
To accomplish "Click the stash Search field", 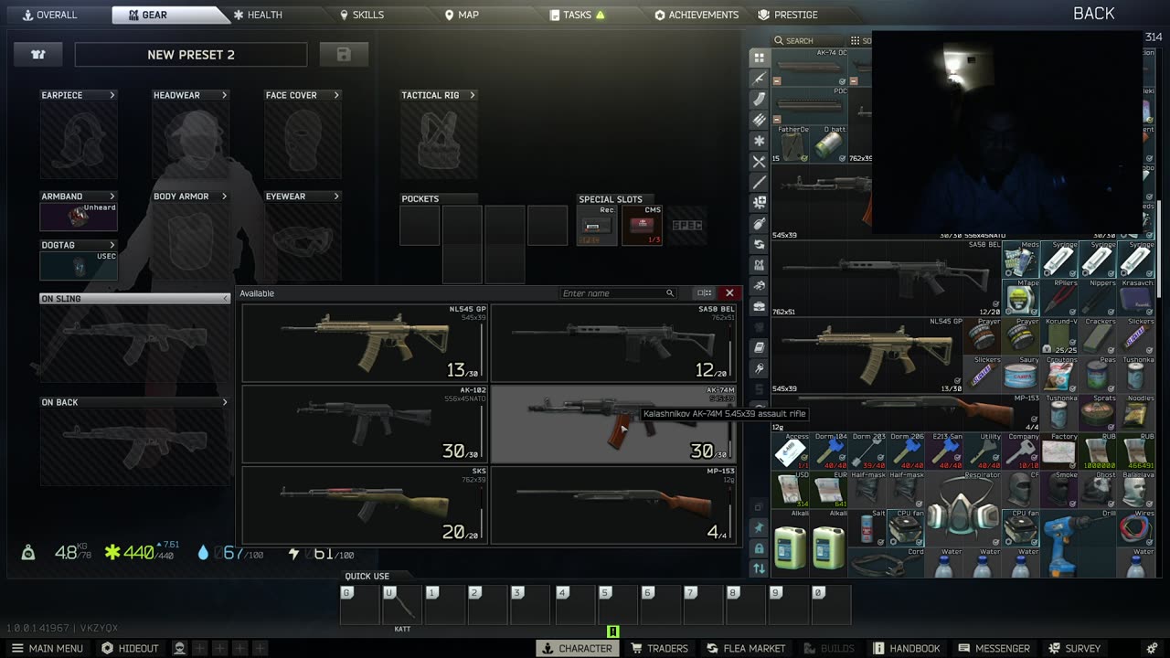I will click(x=809, y=40).
